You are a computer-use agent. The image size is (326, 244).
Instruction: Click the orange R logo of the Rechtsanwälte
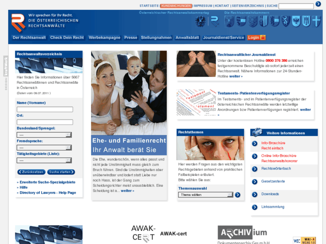pyautogui.click(x=18, y=23)
